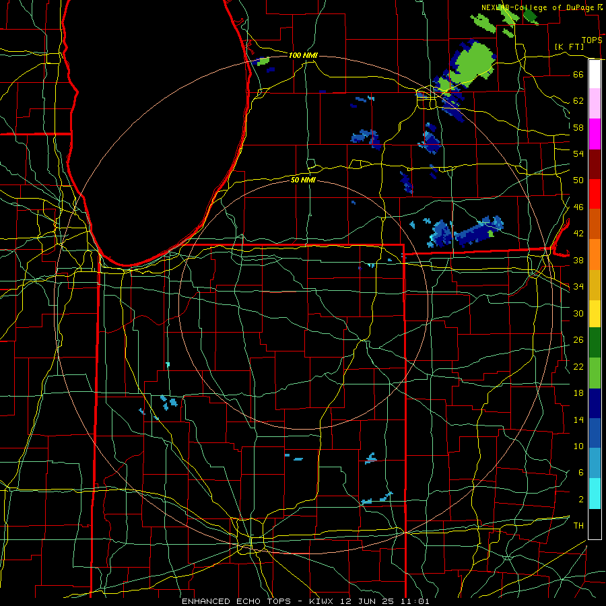
Task: Click the 100 NMI range ring label
Action: coord(303,56)
